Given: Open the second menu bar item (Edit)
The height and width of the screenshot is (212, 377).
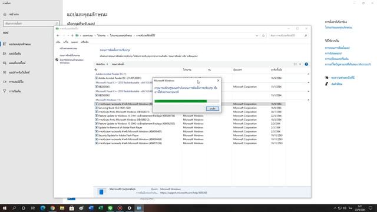Looking at the screenshot, I should tap(65, 42).
